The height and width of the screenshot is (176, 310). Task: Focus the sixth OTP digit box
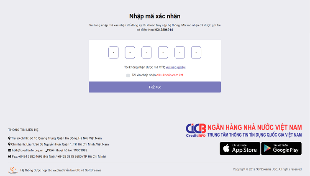tap(196, 53)
